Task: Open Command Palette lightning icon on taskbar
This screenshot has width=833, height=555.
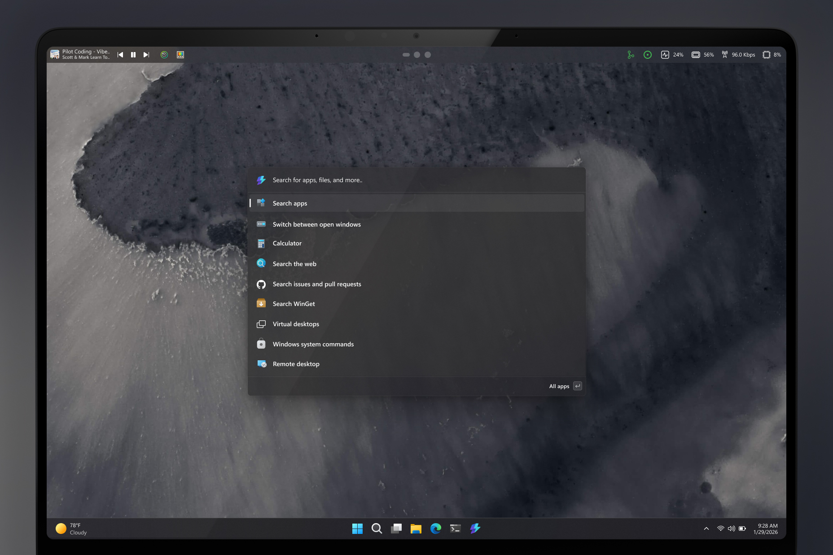Action: coord(475,529)
